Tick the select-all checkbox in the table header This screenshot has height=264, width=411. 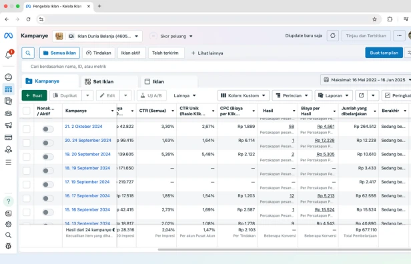pyautogui.click(x=27, y=111)
